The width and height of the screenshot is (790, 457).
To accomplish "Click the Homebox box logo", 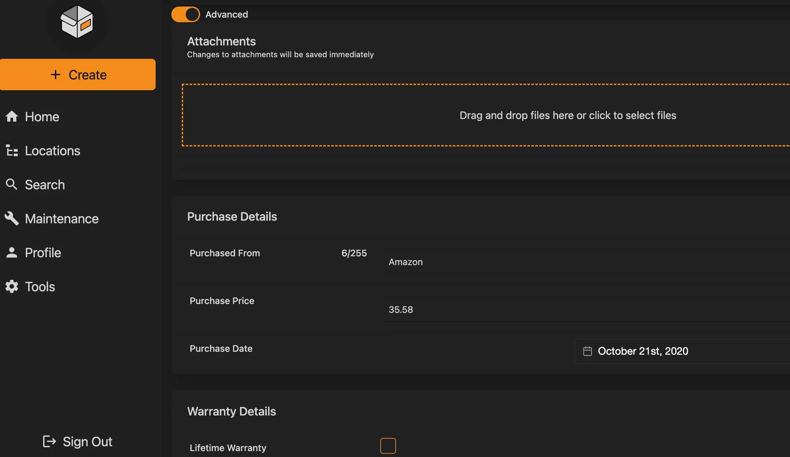I will (x=77, y=22).
